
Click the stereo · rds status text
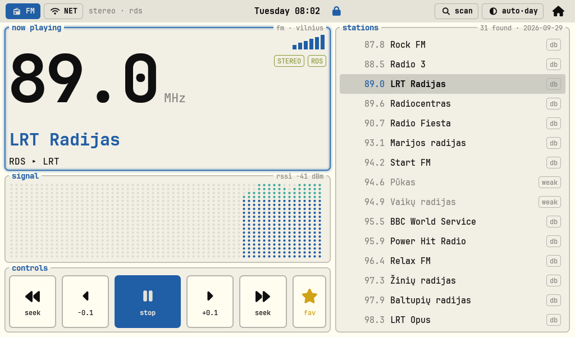coord(116,11)
